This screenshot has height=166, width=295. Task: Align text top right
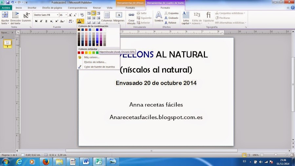(x=98, y=13)
